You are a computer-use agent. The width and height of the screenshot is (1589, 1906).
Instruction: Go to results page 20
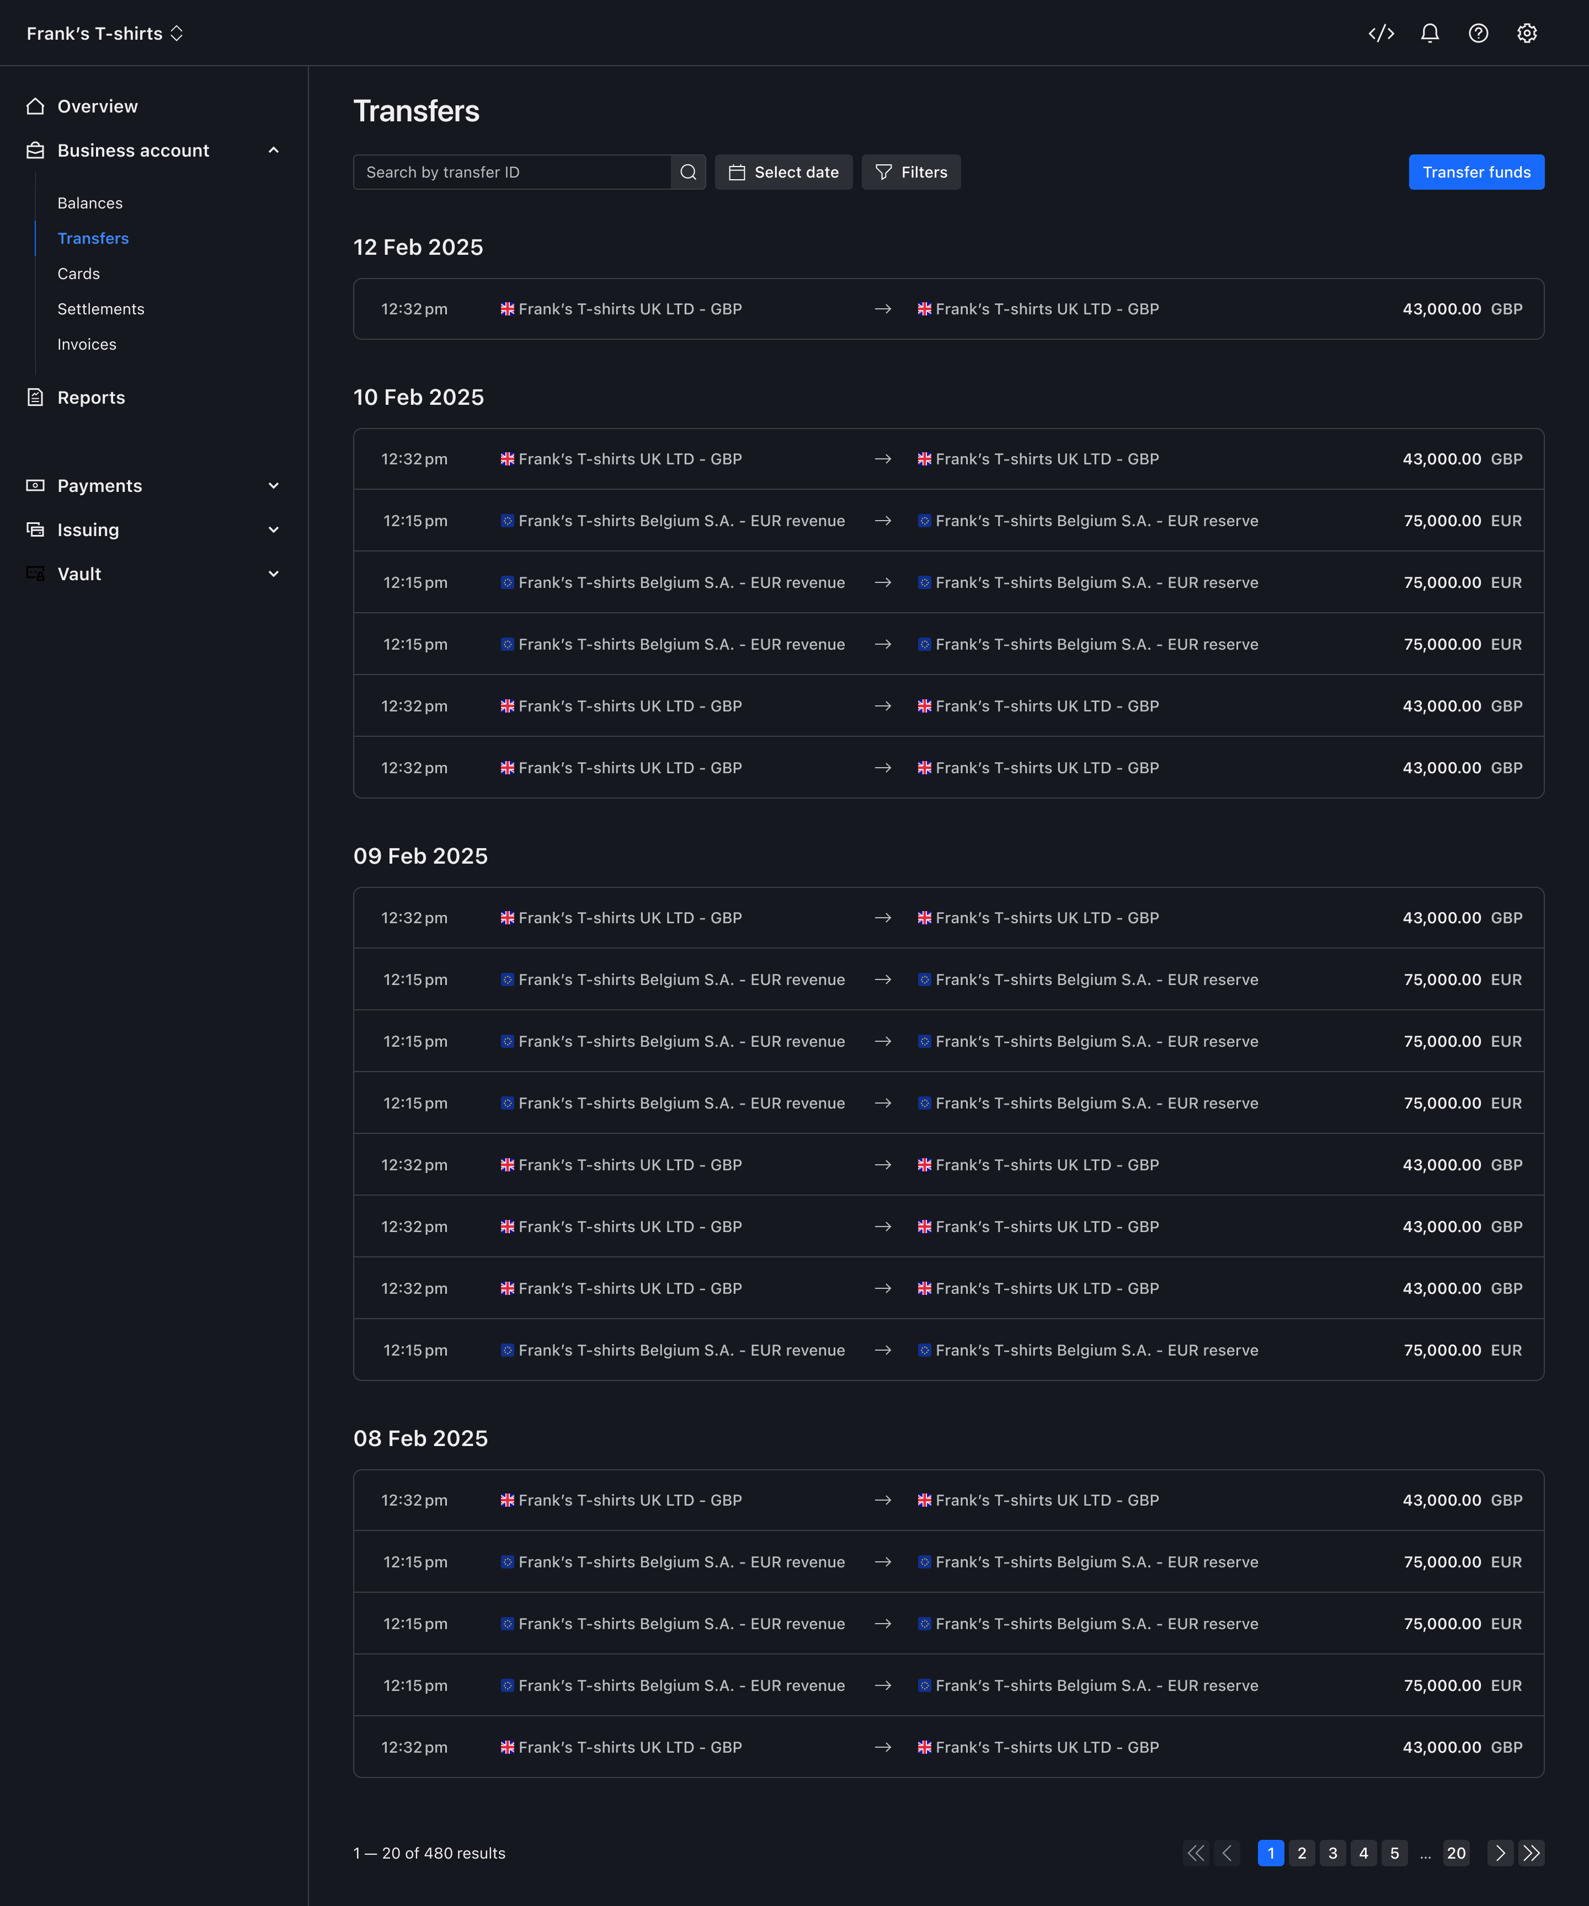(x=1457, y=1853)
